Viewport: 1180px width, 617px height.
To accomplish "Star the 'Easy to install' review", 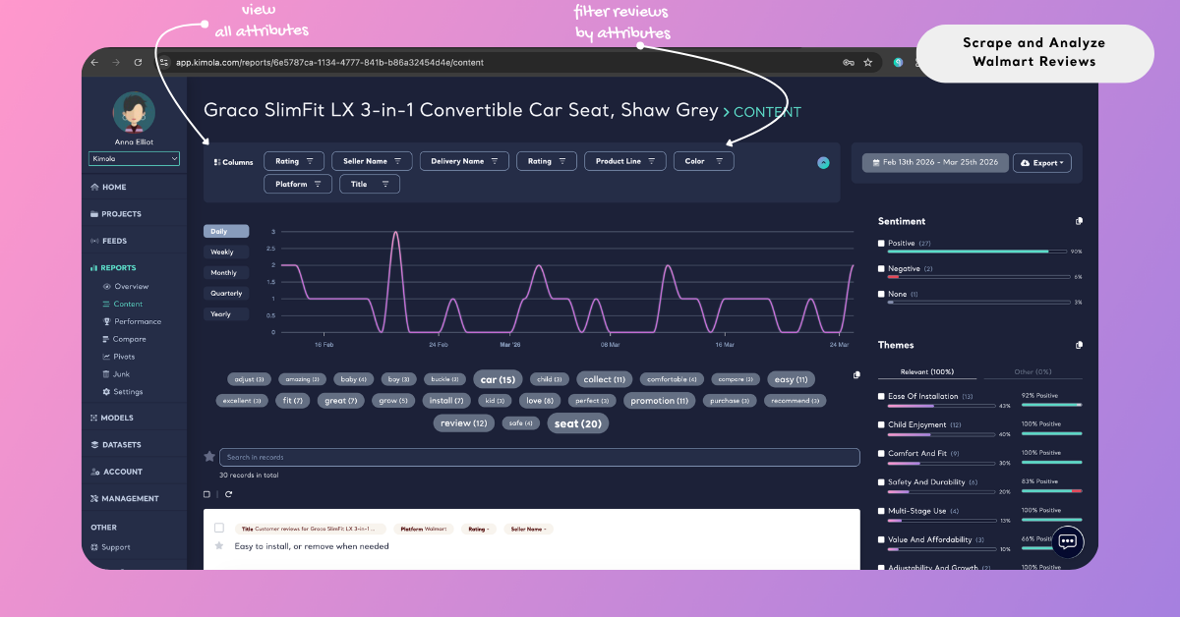I will (x=219, y=545).
